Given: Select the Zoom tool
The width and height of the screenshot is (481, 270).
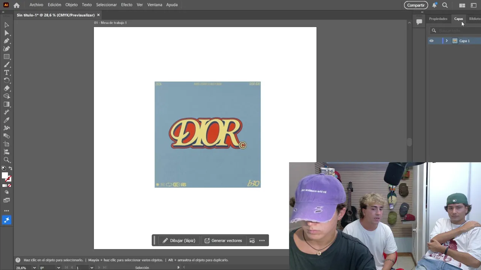Looking at the screenshot, I should pyautogui.click(x=6, y=160).
